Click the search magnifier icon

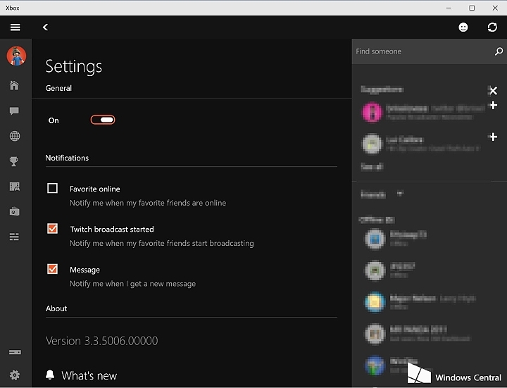(x=499, y=51)
